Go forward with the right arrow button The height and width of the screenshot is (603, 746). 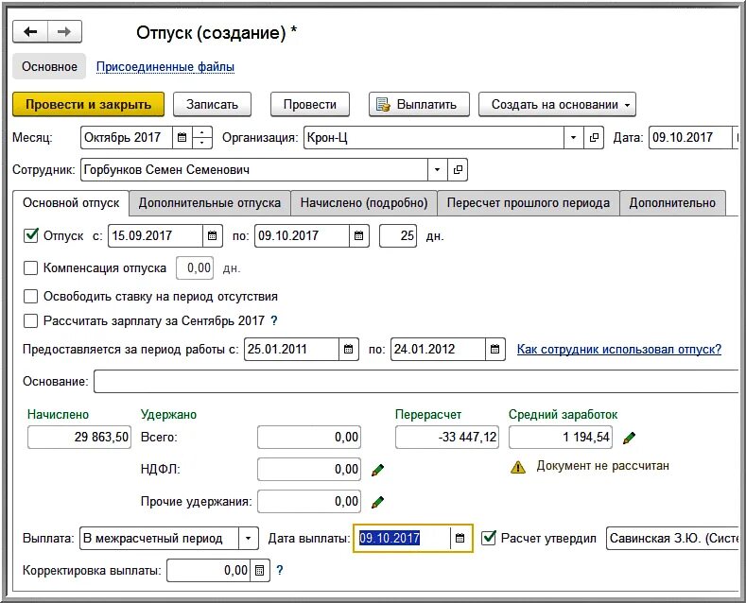tap(64, 32)
